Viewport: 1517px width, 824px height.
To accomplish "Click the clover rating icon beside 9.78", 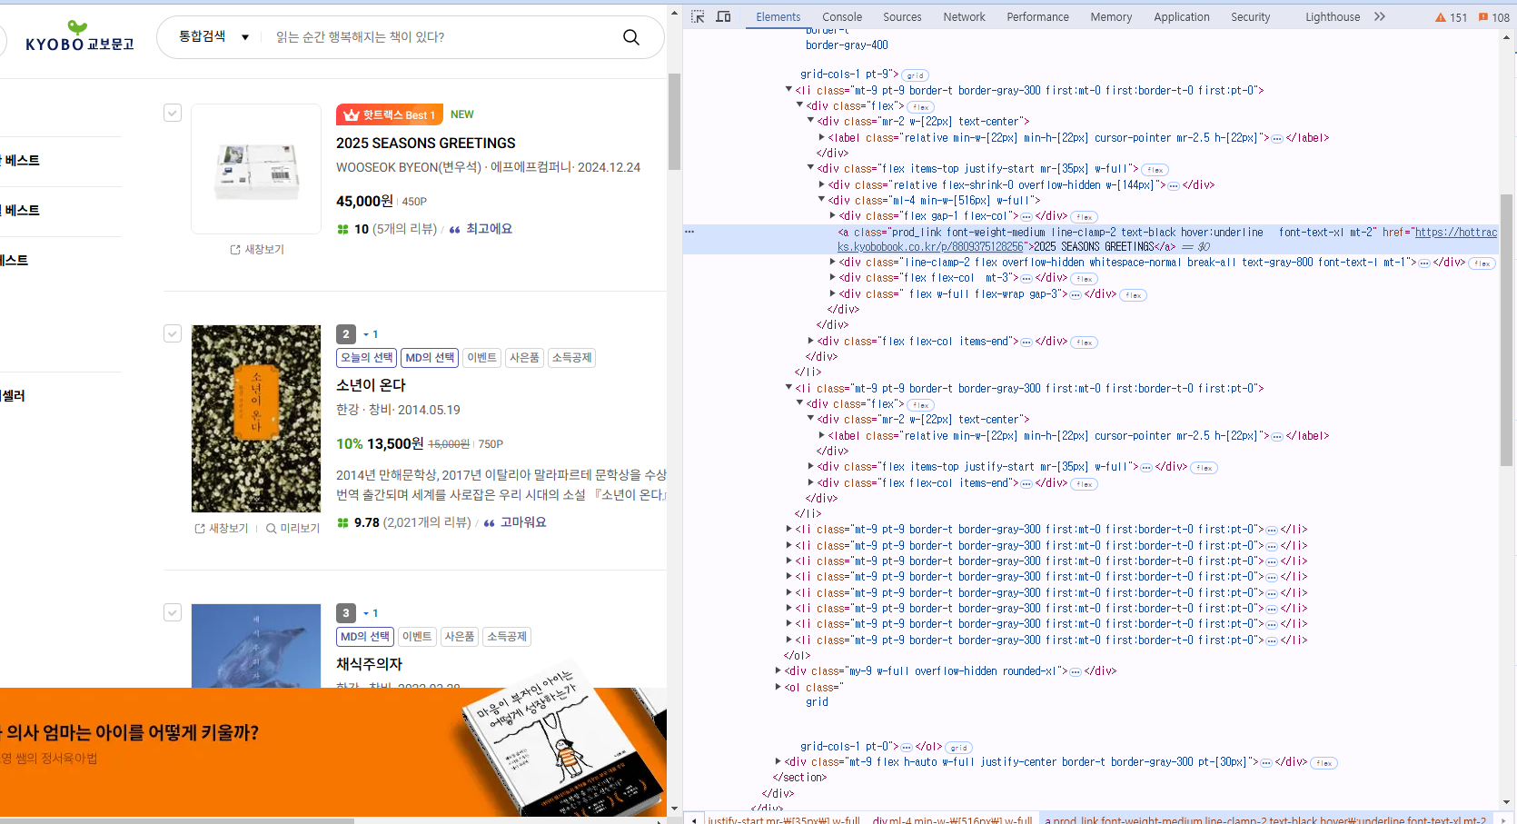I will 342,522.
